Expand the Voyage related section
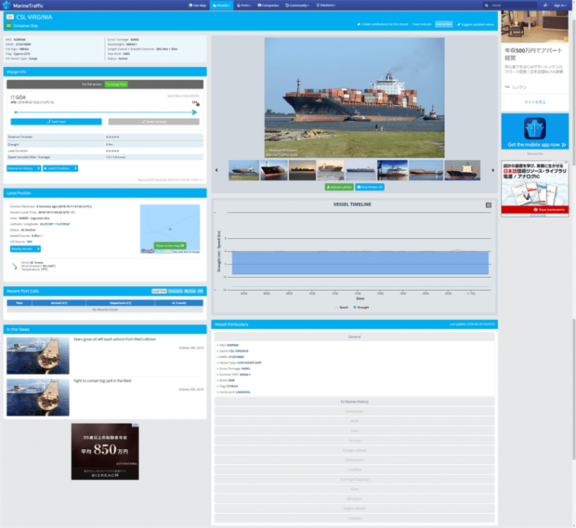This screenshot has width=576, height=528. [x=355, y=451]
